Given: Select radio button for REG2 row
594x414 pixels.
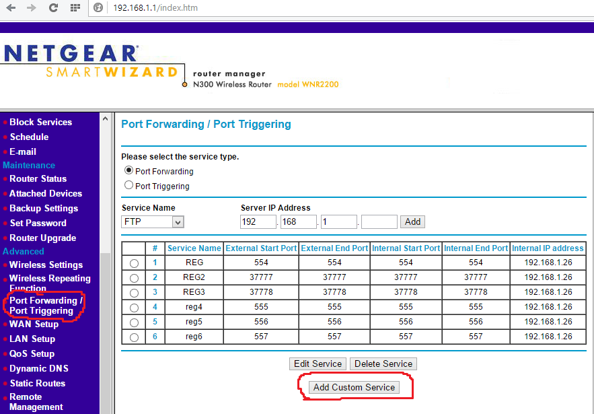Looking at the screenshot, I should point(134,278).
